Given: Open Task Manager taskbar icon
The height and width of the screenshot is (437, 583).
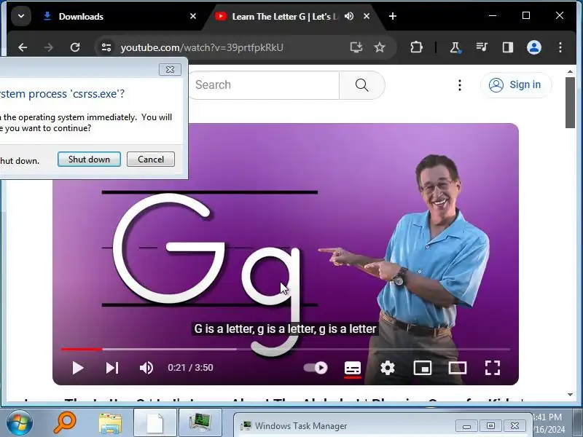Looking at the screenshot, I should click(200, 423).
